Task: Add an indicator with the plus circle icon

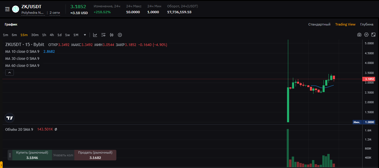Action: click(x=120, y=35)
